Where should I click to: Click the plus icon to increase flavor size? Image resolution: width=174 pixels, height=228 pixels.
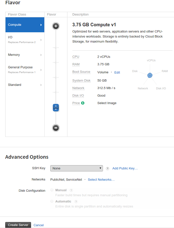pos(56,26)
